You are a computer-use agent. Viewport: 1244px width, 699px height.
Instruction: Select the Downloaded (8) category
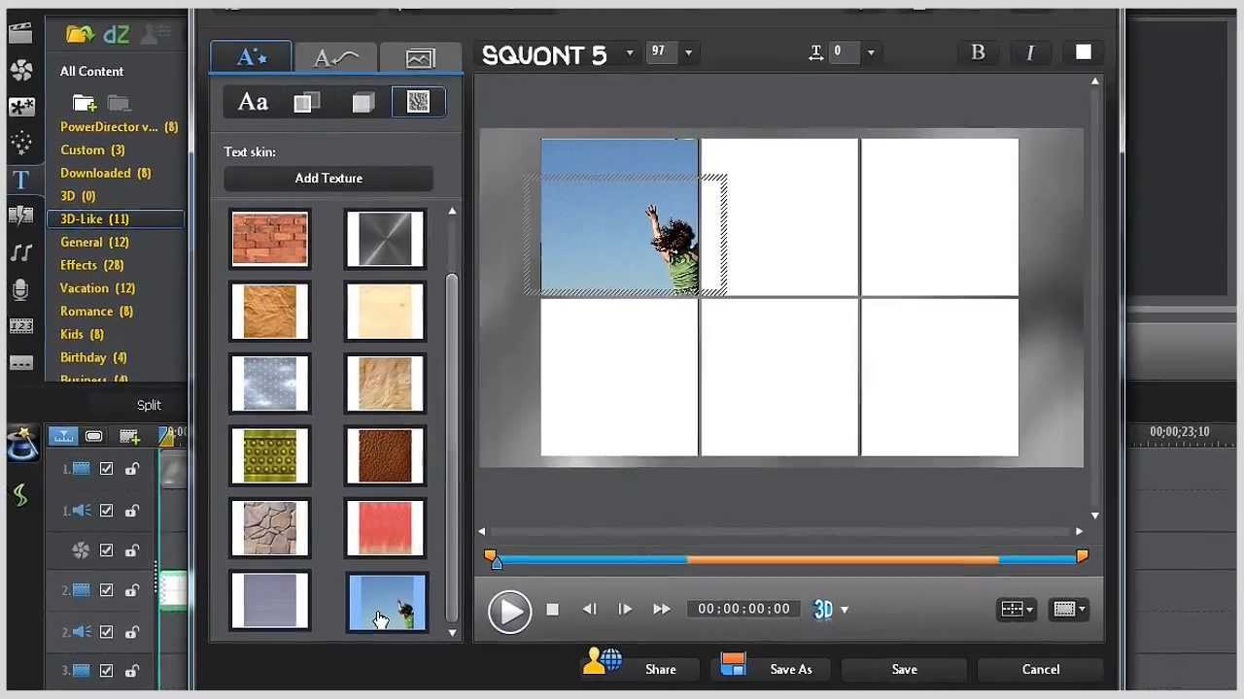(x=105, y=173)
